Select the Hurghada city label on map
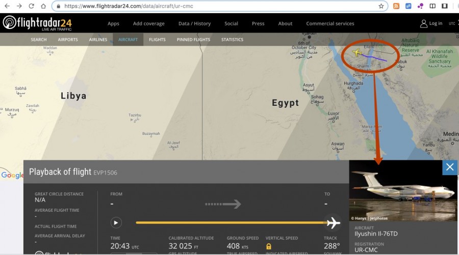Screen dimensions: 459x255 coord(353,86)
